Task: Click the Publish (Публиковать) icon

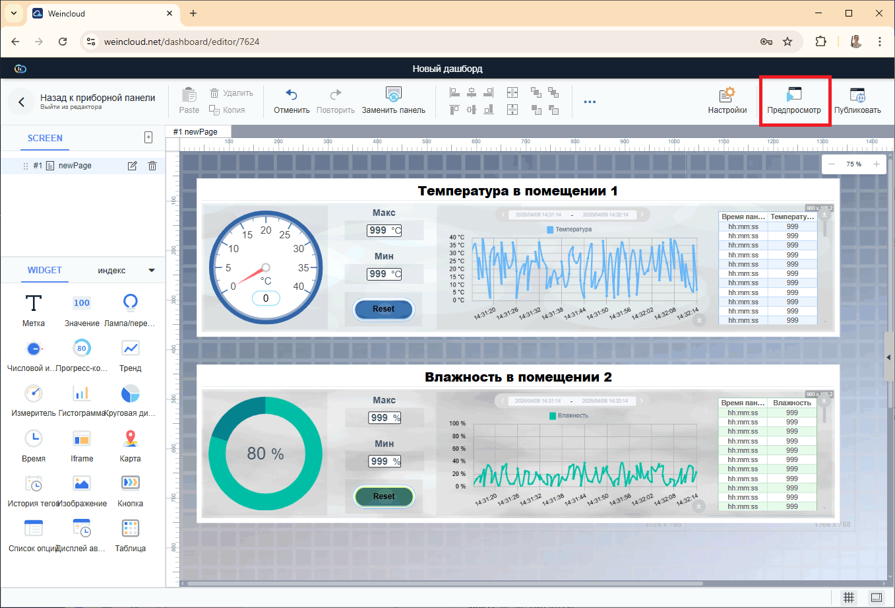Action: tap(857, 96)
